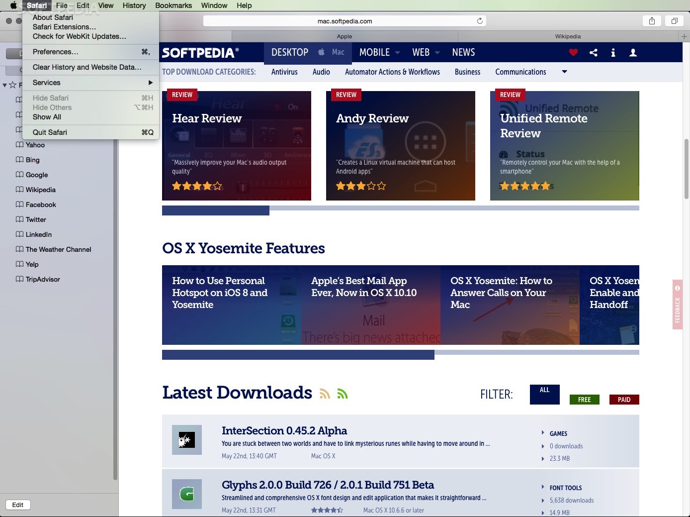Open the Audio category
Image resolution: width=690 pixels, height=517 pixels.
321,72
